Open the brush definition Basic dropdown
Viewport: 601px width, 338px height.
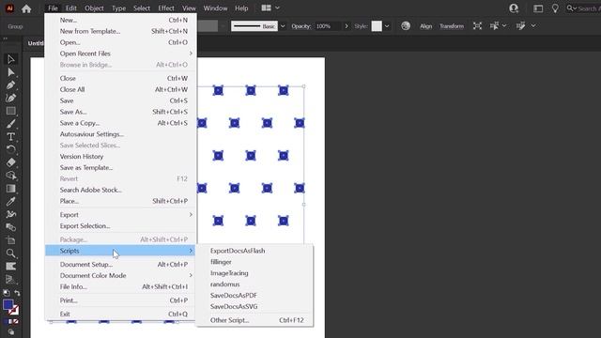[283, 26]
